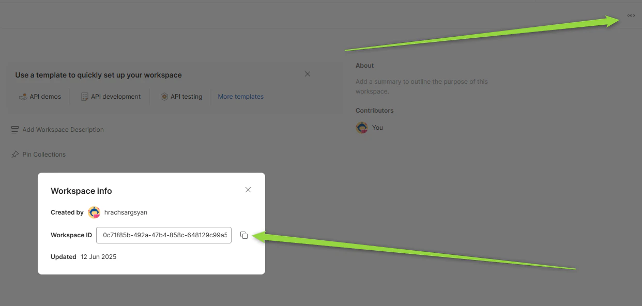Viewport: 642px width, 306px height.
Task: Open More templates
Action: tap(240, 96)
